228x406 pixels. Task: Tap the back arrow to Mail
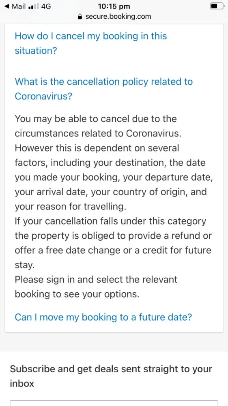click(x=7, y=6)
